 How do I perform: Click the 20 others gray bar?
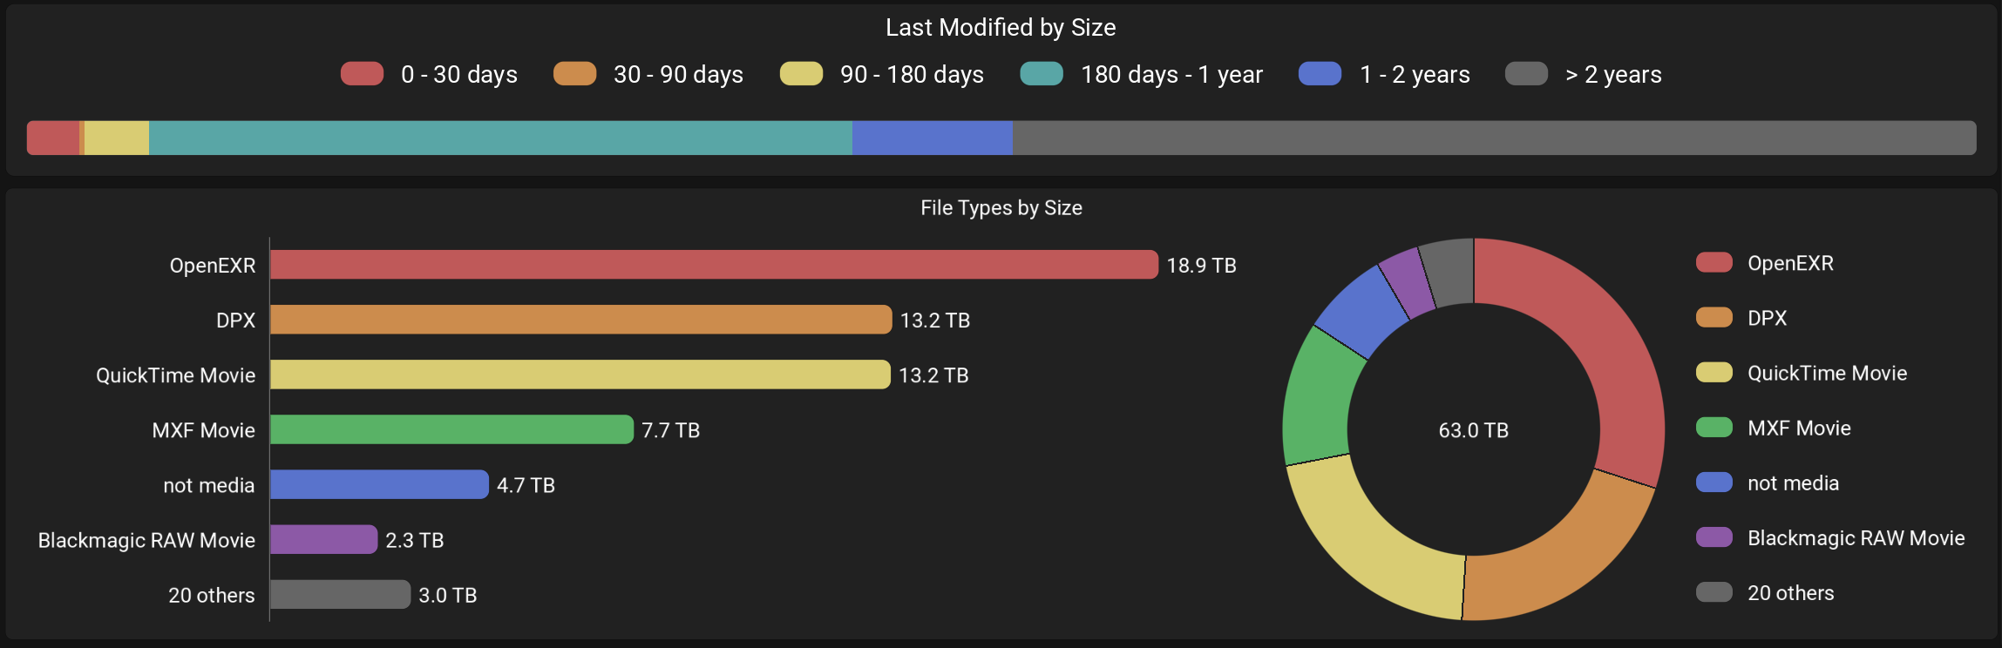(x=340, y=594)
